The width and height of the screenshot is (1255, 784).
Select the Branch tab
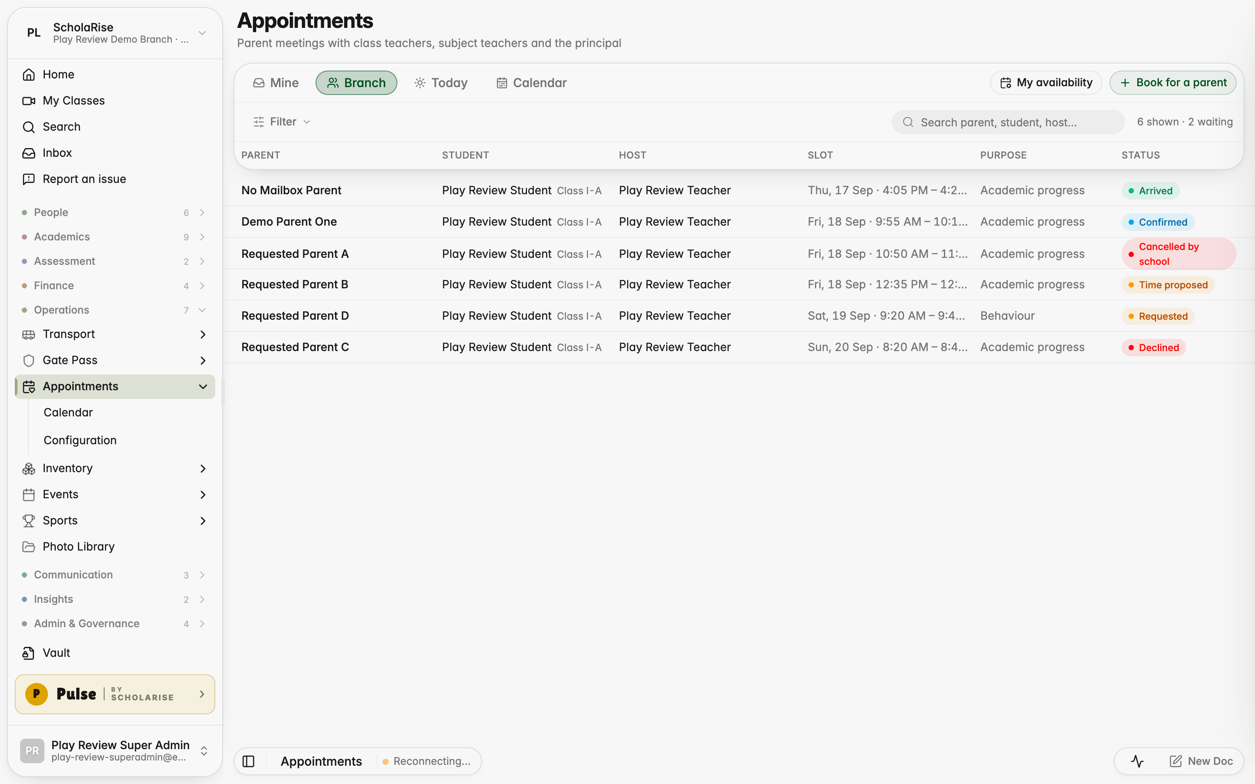pyautogui.click(x=356, y=83)
